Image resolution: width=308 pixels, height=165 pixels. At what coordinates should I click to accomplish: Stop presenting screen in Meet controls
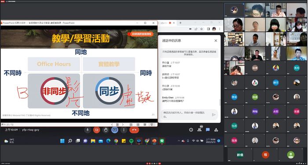[x=115, y=130]
